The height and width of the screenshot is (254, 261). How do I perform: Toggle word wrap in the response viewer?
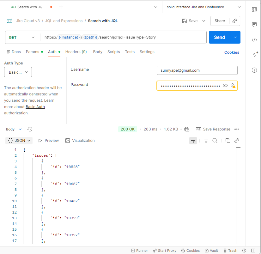tap(193, 140)
